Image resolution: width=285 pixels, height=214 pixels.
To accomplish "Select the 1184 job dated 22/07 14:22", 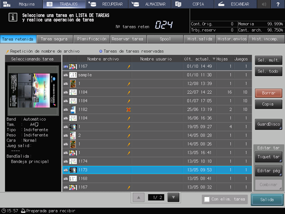I will pos(157,92).
